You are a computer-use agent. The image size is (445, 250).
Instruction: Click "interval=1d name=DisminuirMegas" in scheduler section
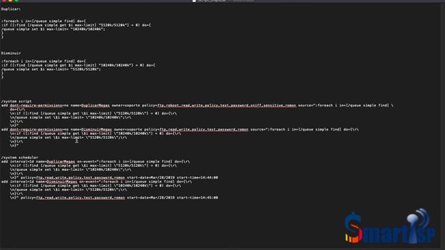pyautogui.click(x=43, y=181)
